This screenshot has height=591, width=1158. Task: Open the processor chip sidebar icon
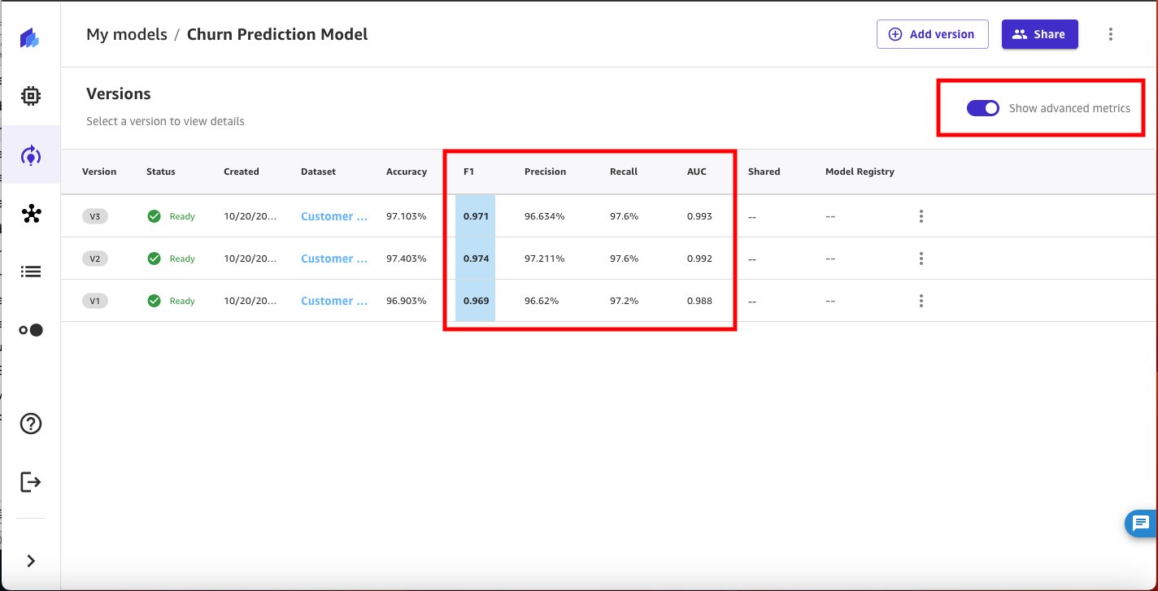point(30,96)
